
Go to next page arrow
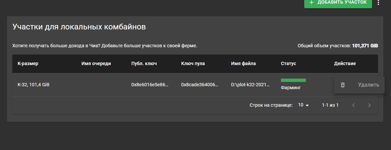(x=369, y=105)
